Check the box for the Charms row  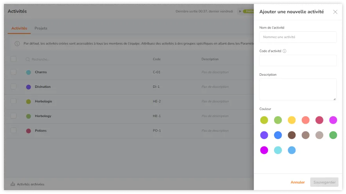[x=14, y=72]
